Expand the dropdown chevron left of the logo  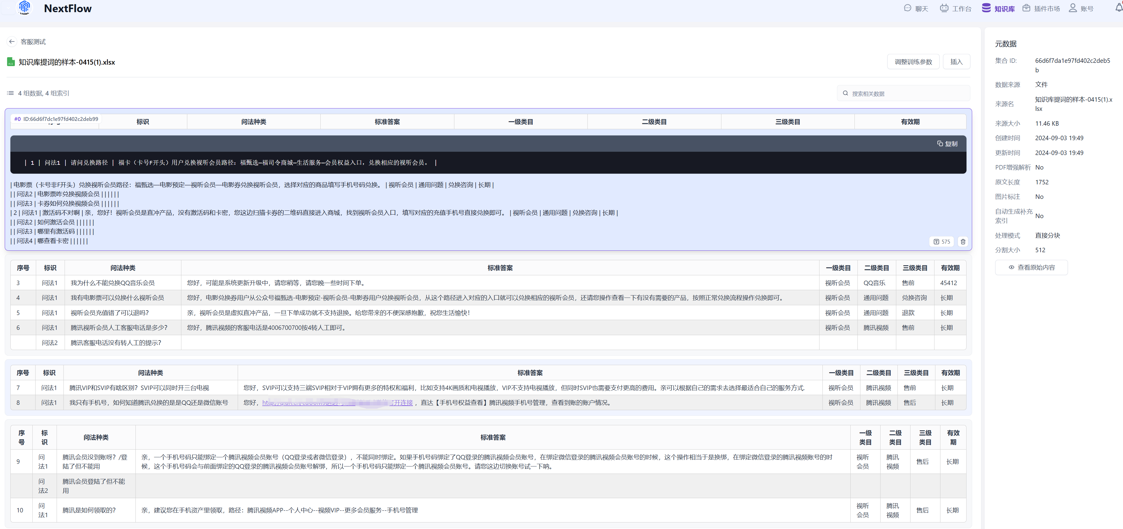click(x=8, y=8)
